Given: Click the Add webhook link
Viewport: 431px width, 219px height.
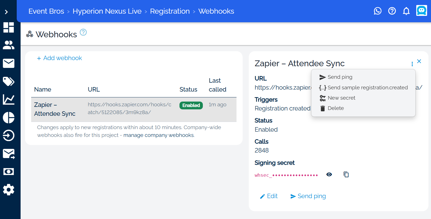Looking at the screenshot, I should click(60, 58).
